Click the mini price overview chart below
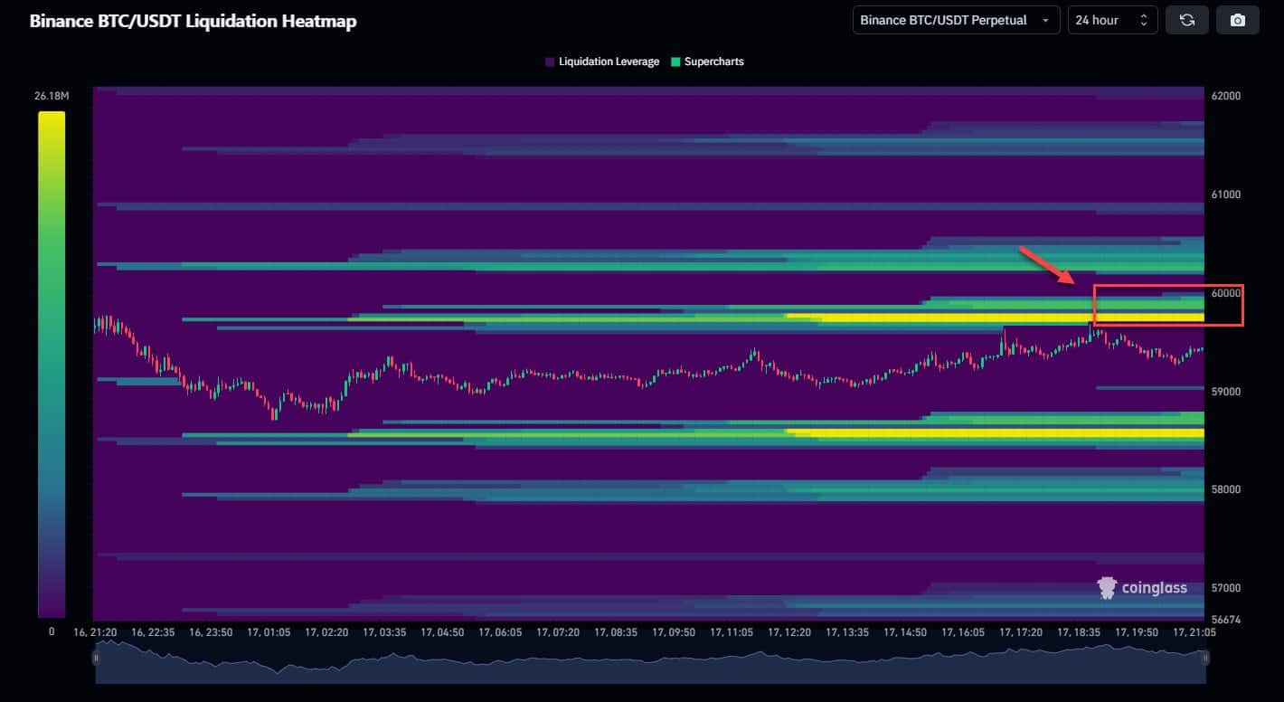 tap(650, 660)
